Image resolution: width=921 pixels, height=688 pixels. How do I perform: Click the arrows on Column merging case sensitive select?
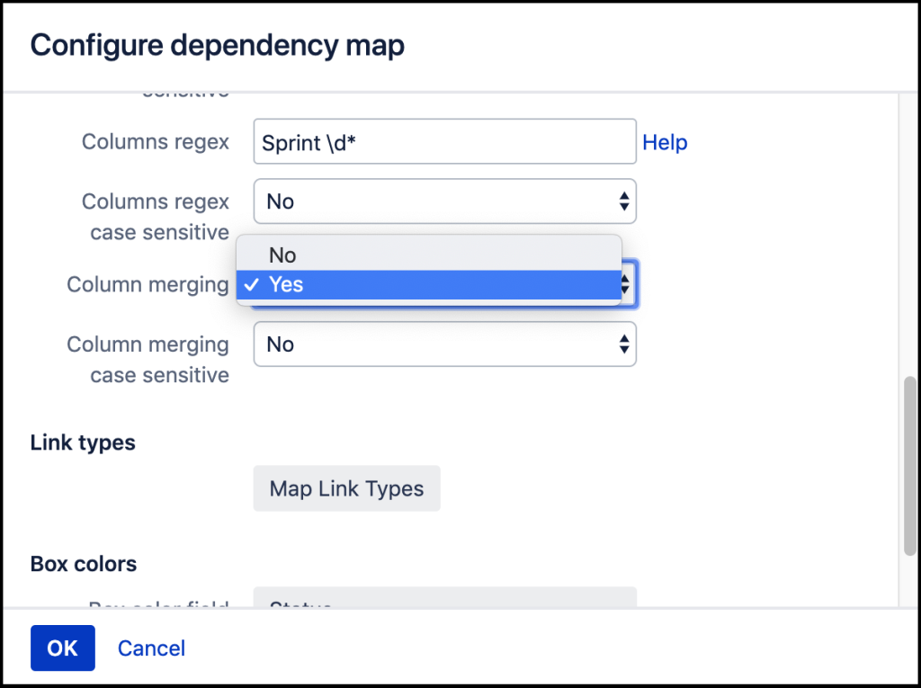pyautogui.click(x=624, y=344)
